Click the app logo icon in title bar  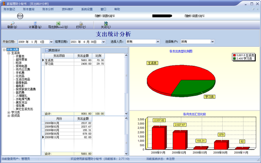tap(4, 3)
